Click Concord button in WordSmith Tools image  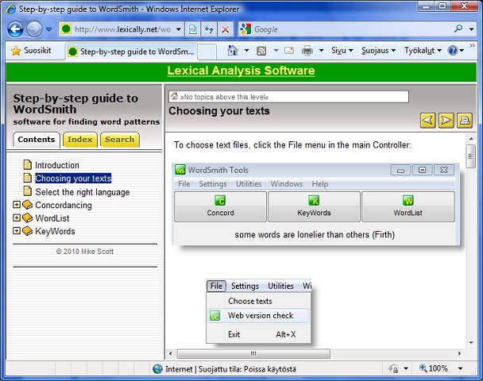220,206
